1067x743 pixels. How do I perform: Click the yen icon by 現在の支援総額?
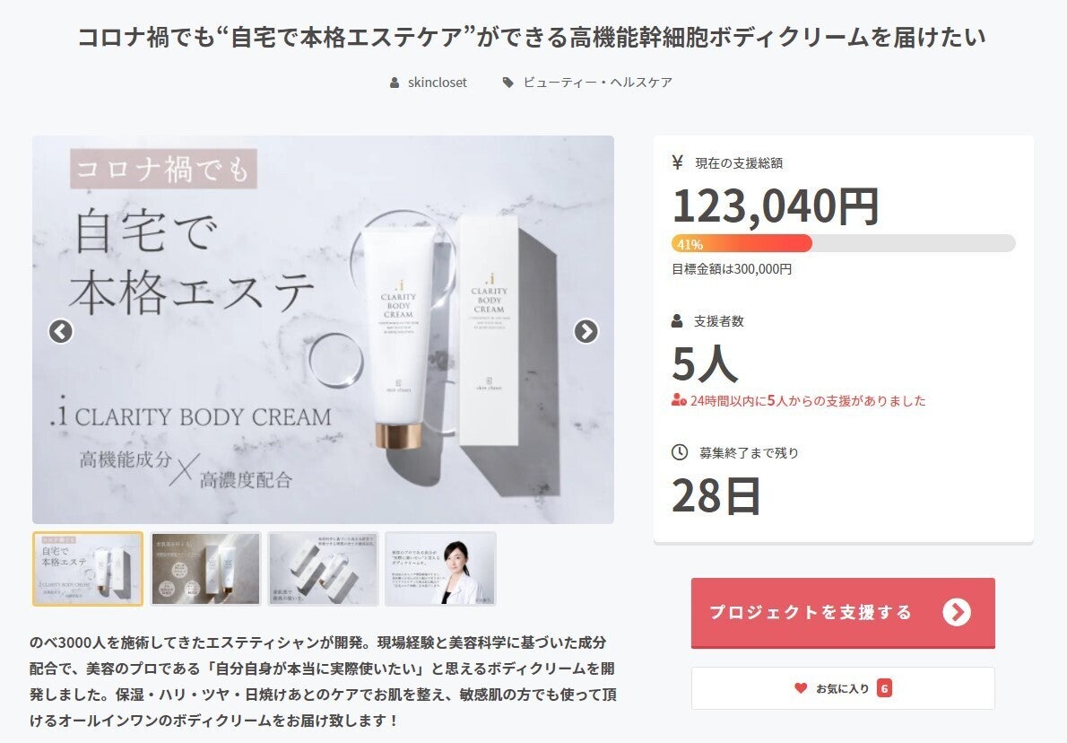tap(677, 162)
